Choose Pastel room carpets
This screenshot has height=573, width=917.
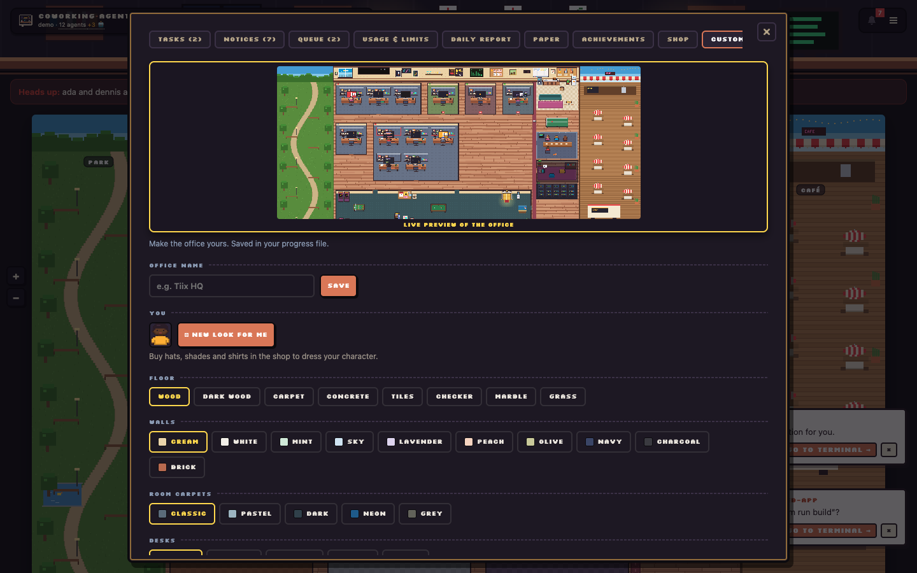[x=250, y=514]
